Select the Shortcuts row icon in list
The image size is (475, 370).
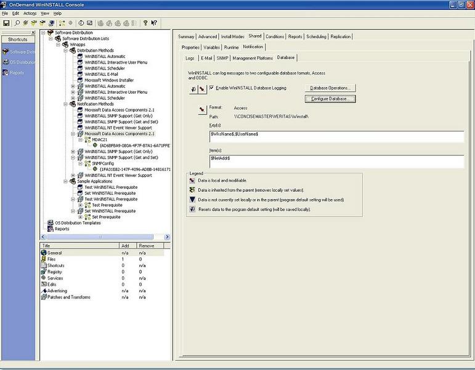(44, 265)
